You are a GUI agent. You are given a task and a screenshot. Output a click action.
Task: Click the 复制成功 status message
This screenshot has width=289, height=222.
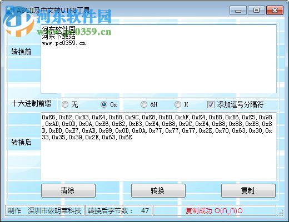click(214, 210)
